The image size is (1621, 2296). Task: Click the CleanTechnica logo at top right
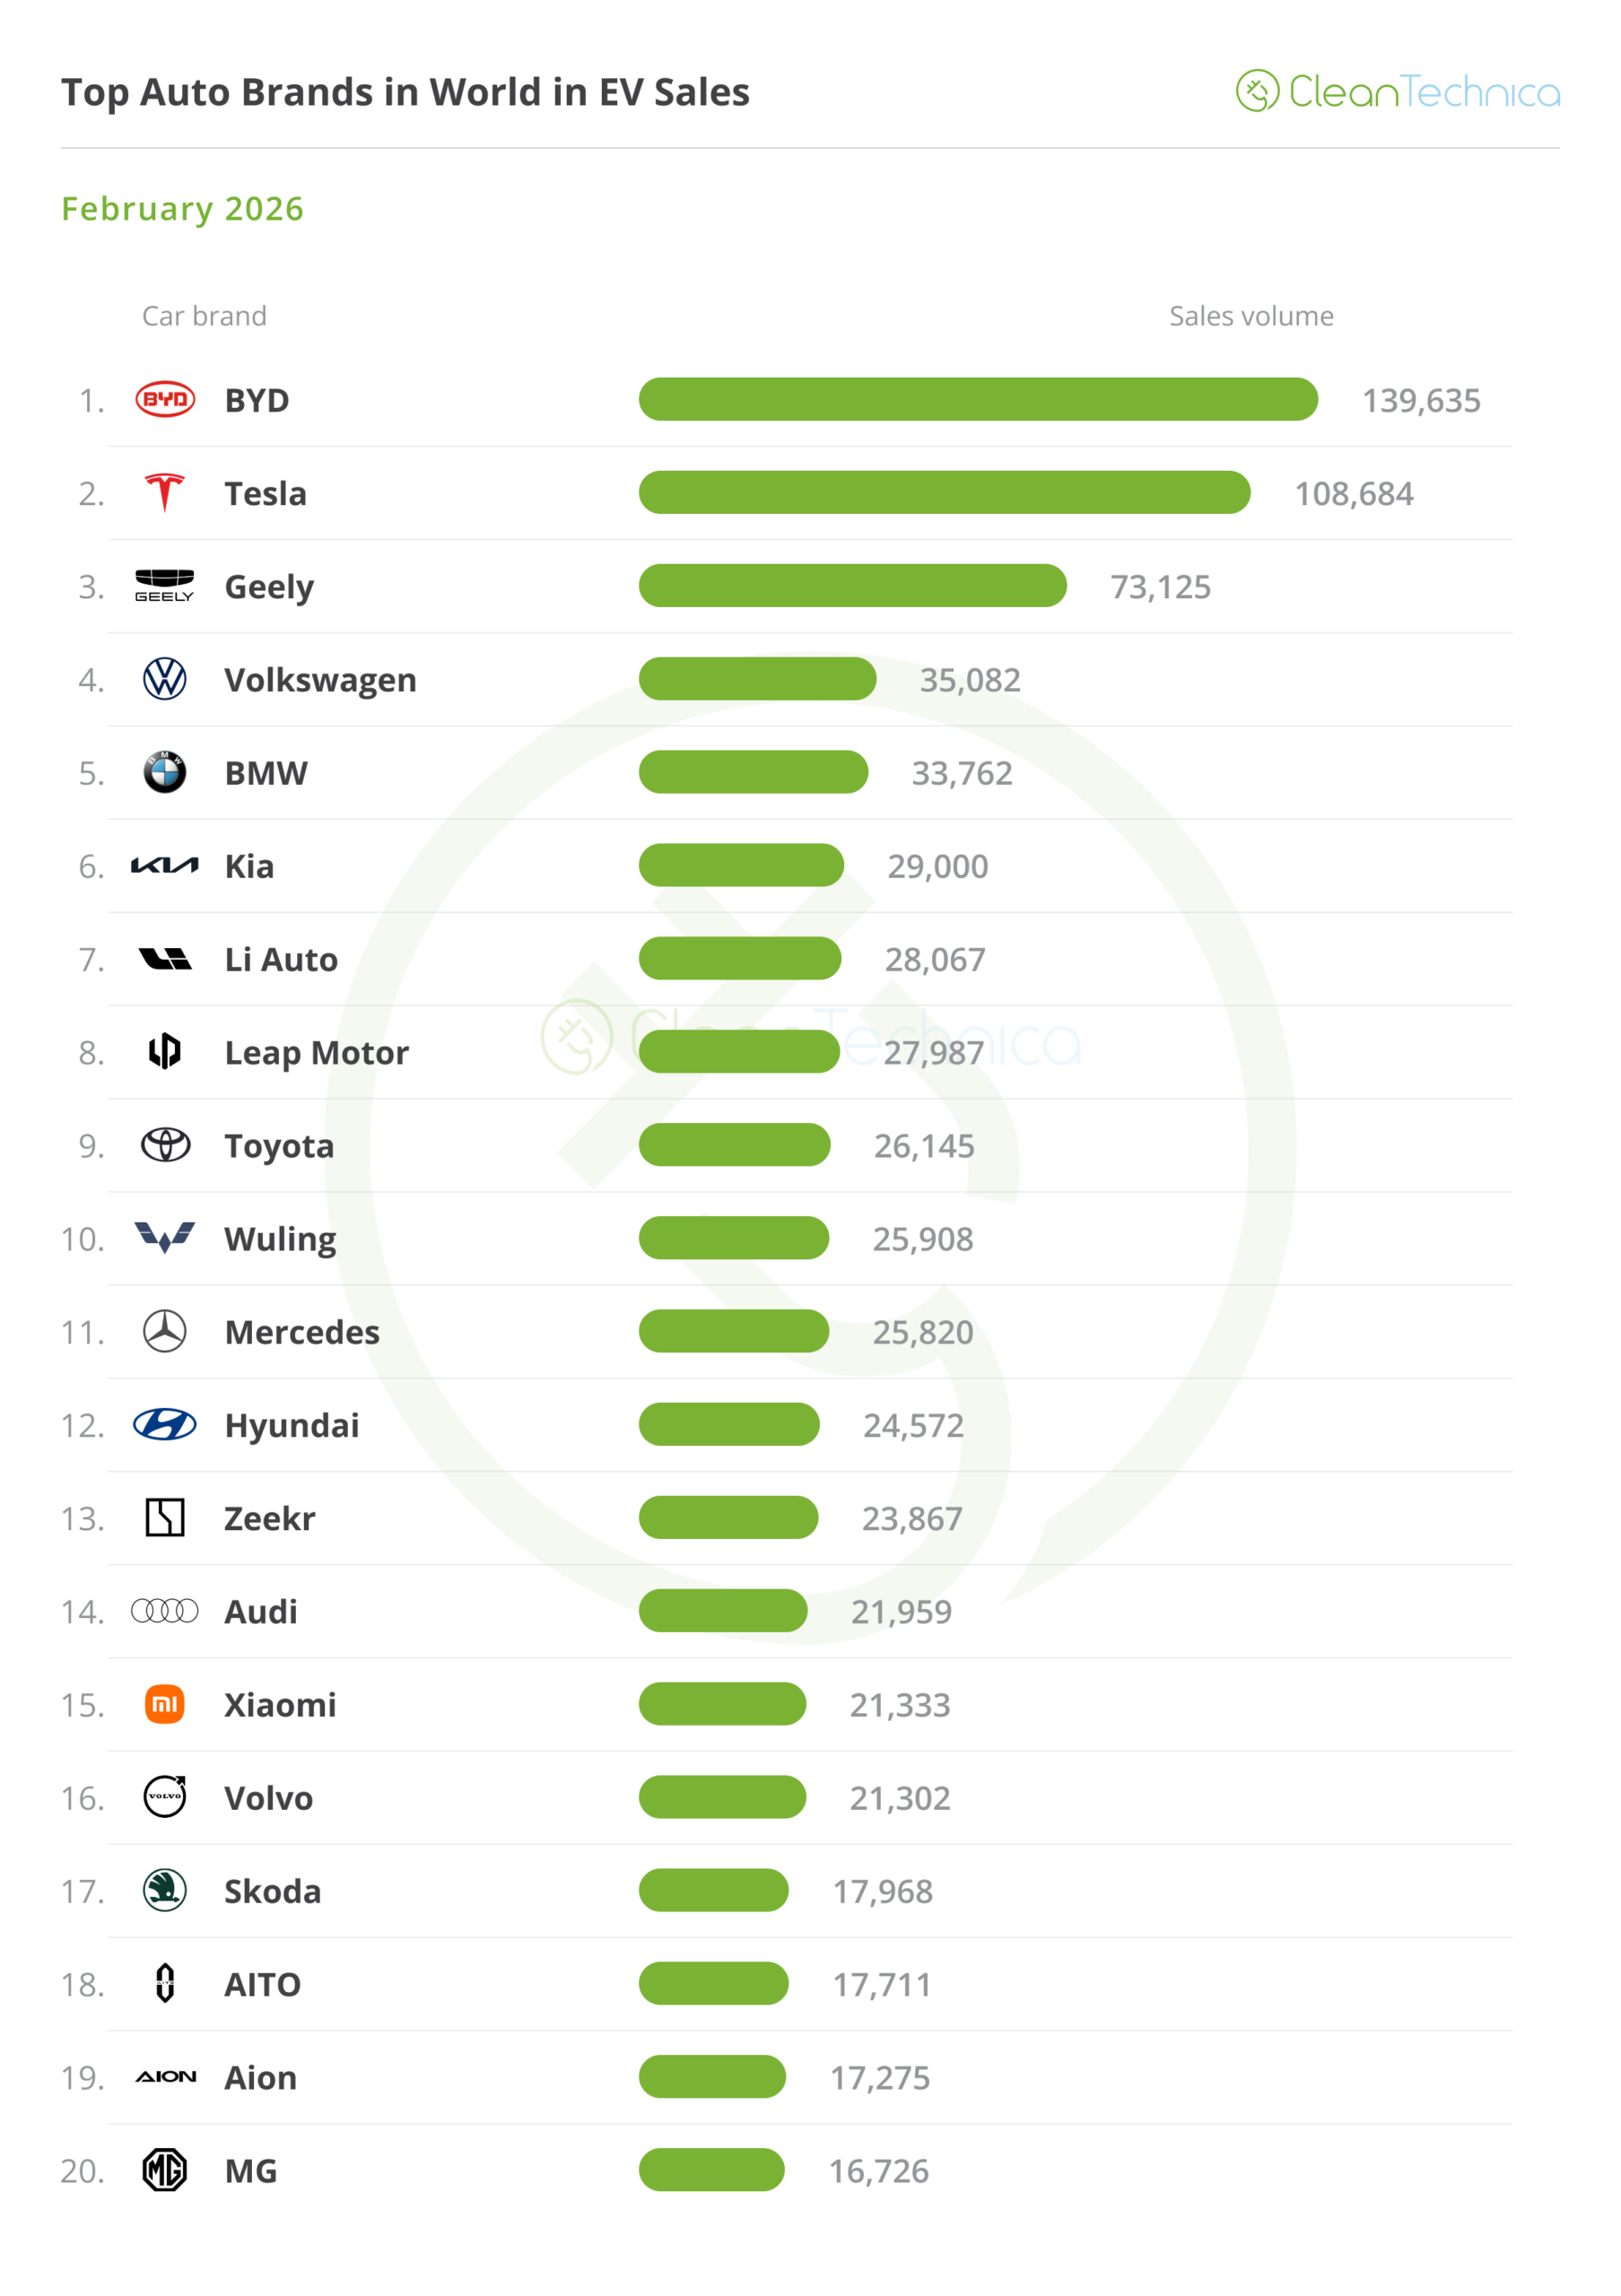(1397, 92)
